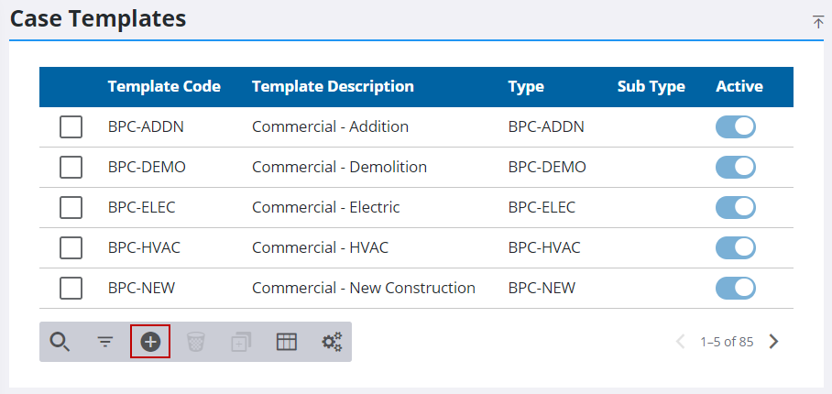Click the Type column header
Viewport: 832px width, 394px height.
pos(526,87)
